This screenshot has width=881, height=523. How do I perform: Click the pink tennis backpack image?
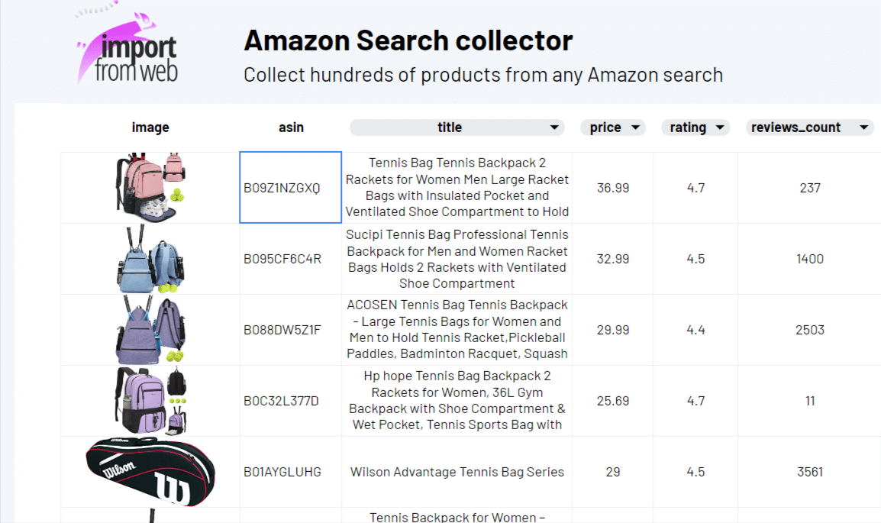150,187
